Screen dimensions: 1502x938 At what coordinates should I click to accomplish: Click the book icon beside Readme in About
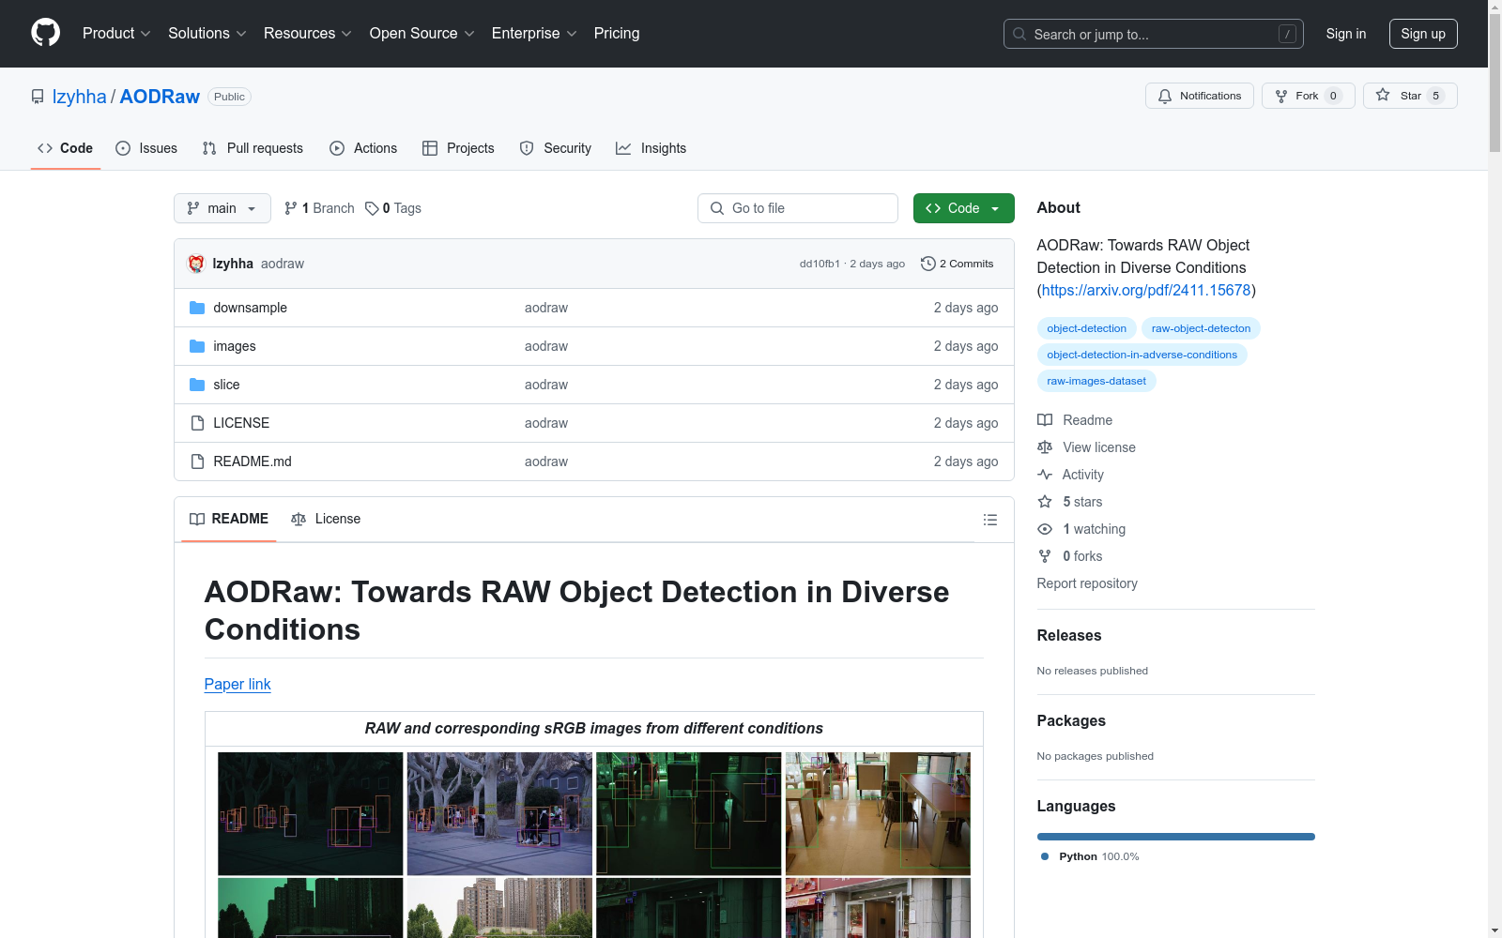1045,420
